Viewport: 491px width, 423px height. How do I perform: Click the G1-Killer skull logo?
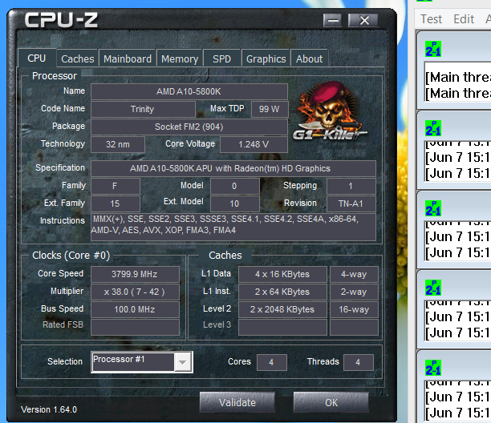click(x=330, y=111)
